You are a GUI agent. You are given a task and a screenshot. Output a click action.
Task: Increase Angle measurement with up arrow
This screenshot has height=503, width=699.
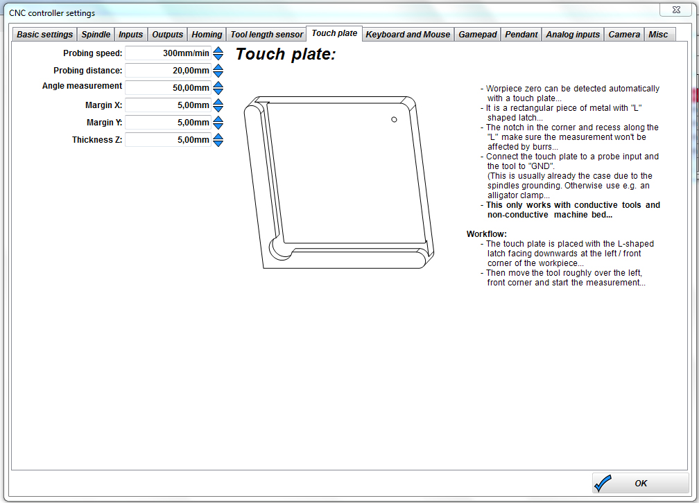pyautogui.click(x=218, y=85)
